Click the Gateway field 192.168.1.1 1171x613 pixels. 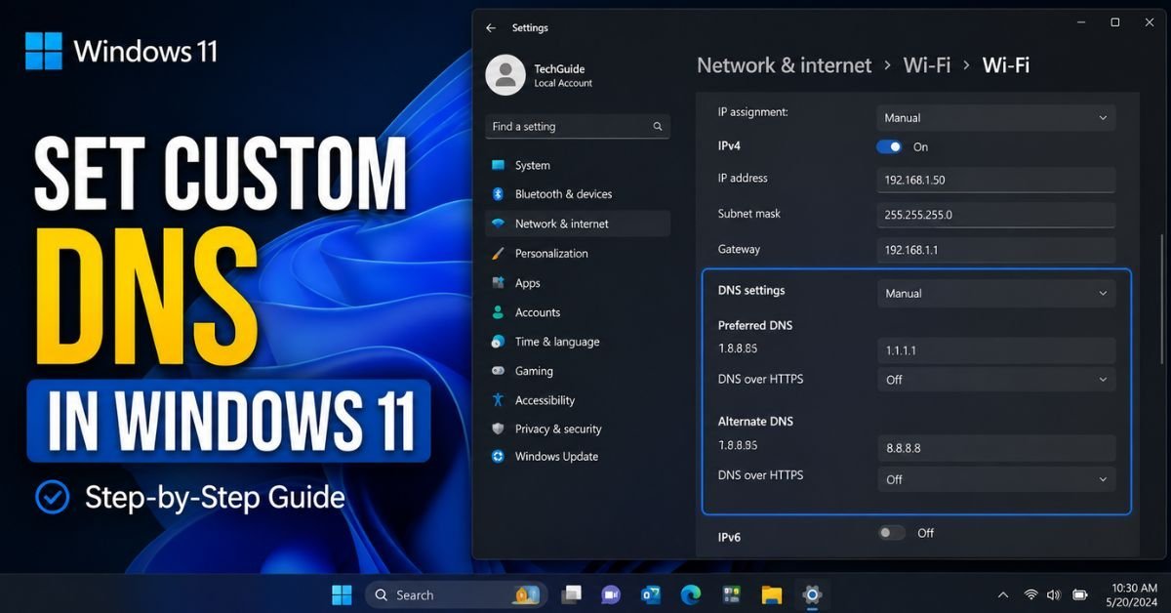pos(996,250)
